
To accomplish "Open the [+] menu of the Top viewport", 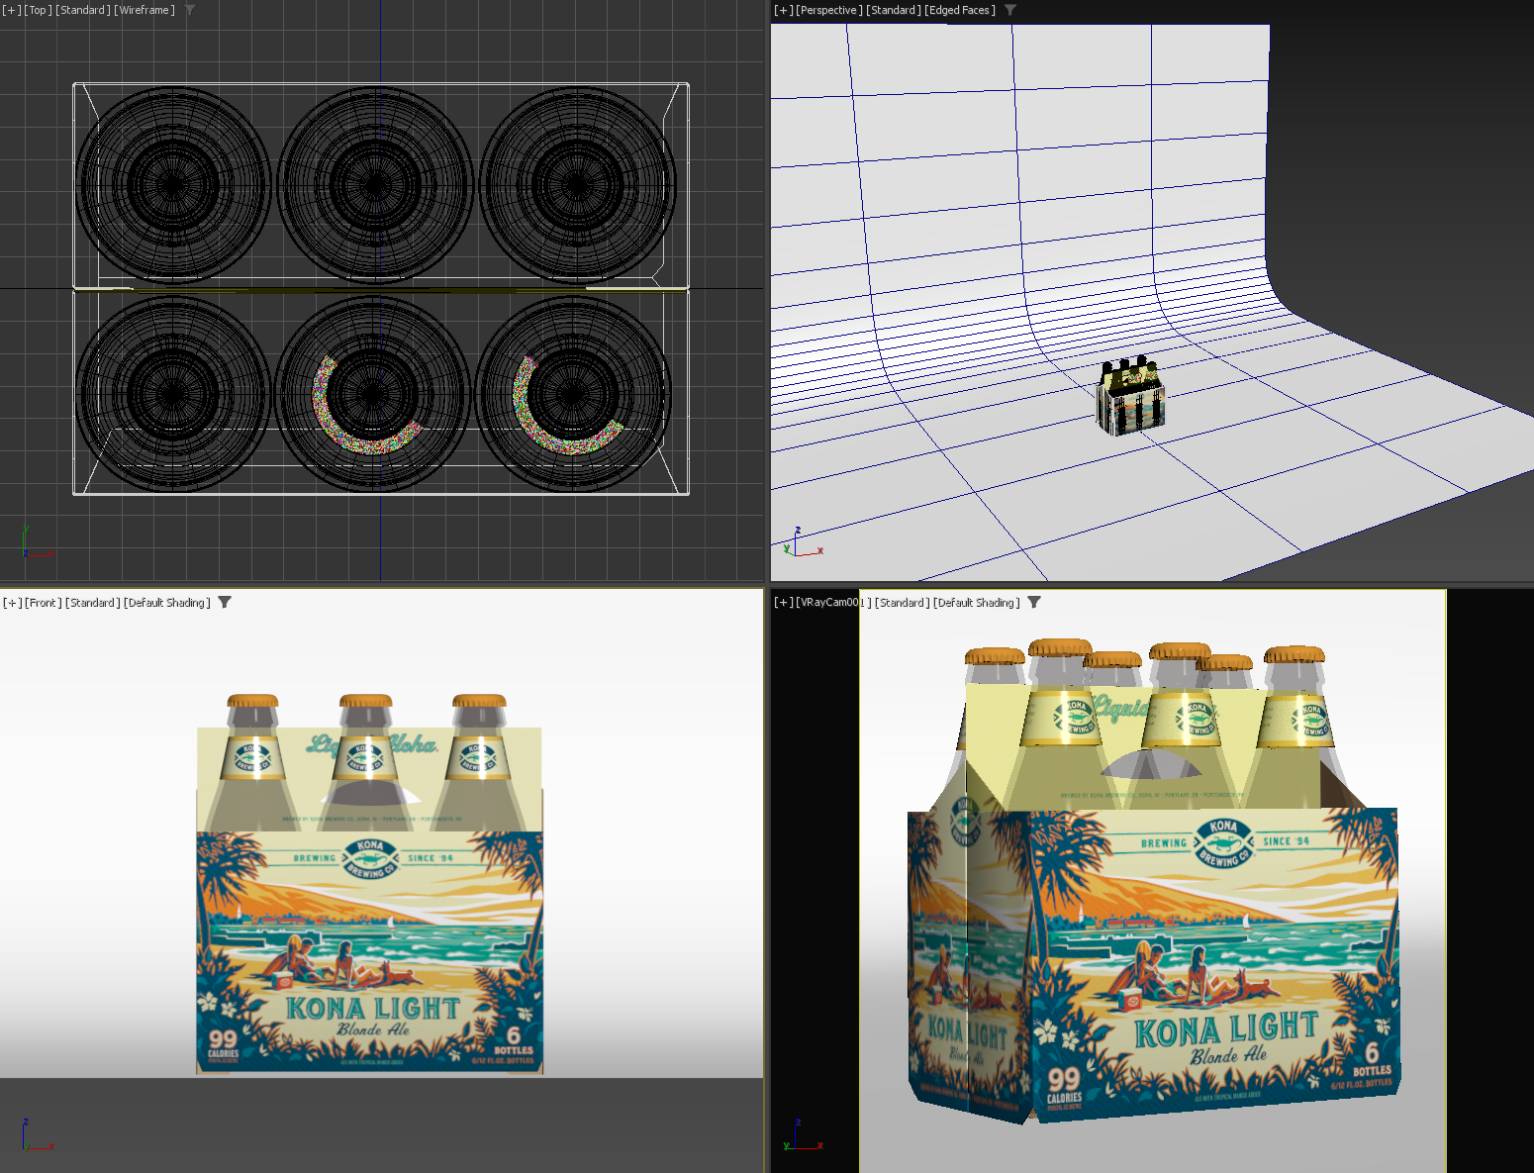I will 12,10.
